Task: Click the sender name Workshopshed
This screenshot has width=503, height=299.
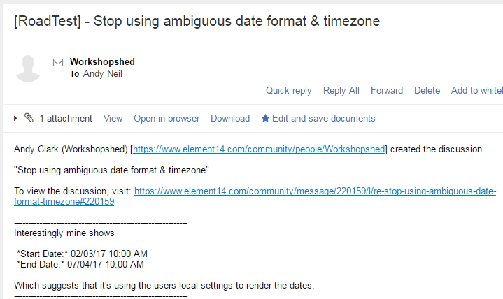Action: coord(102,62)
